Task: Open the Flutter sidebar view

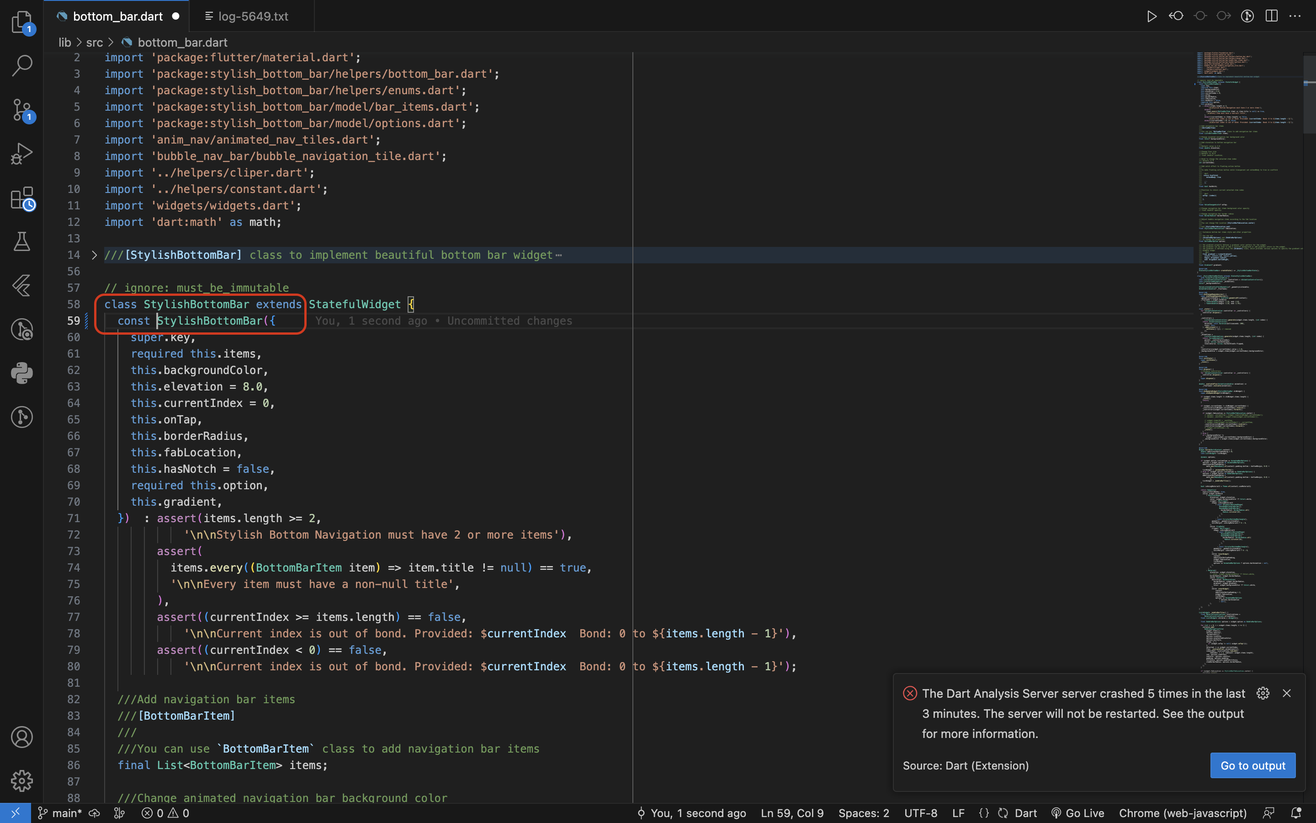Action: tap(22, 285)
